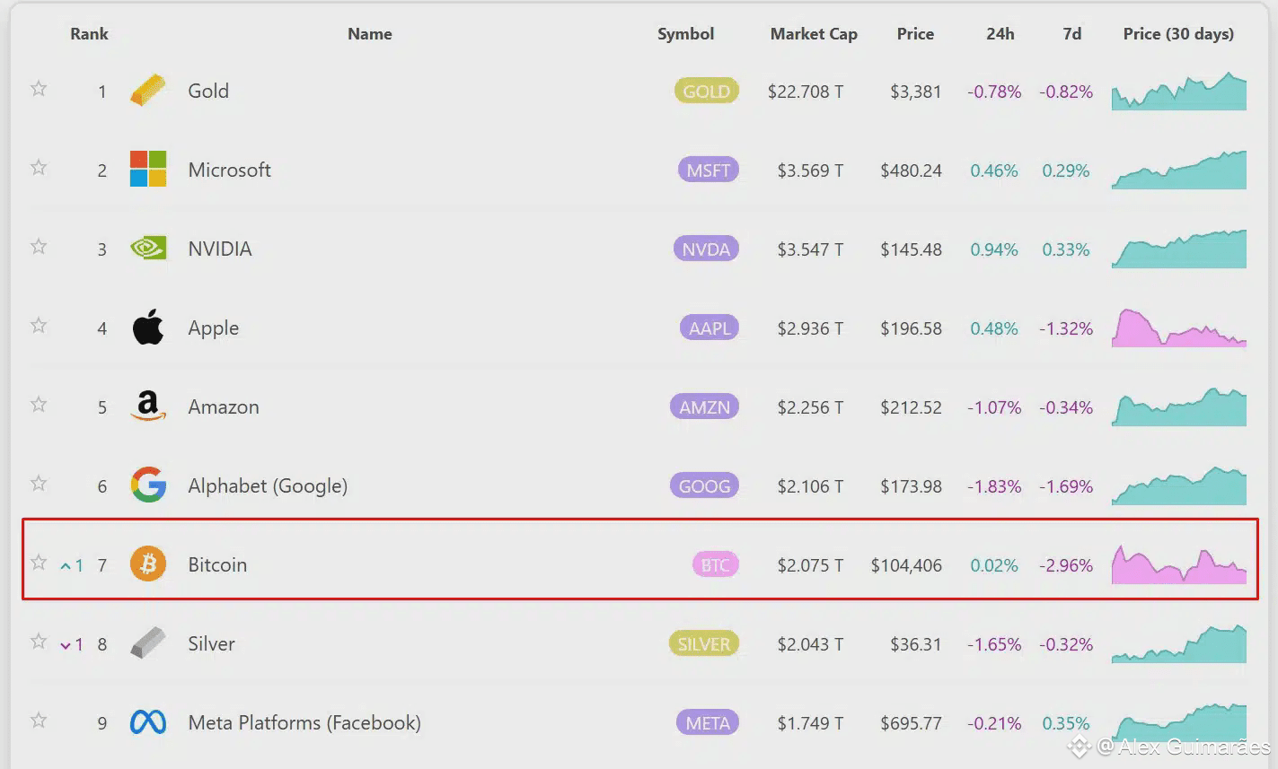Click the GOOG symbol badge
Image resolution: width=1278 pixels, height=769 pixels.
pyautogui.click(x=704, y=485)
